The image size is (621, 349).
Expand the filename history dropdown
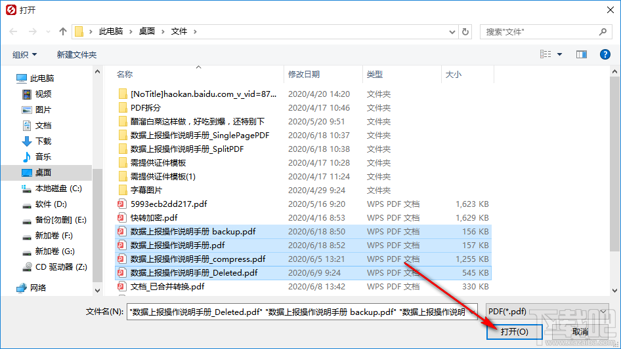pos(472,312)
